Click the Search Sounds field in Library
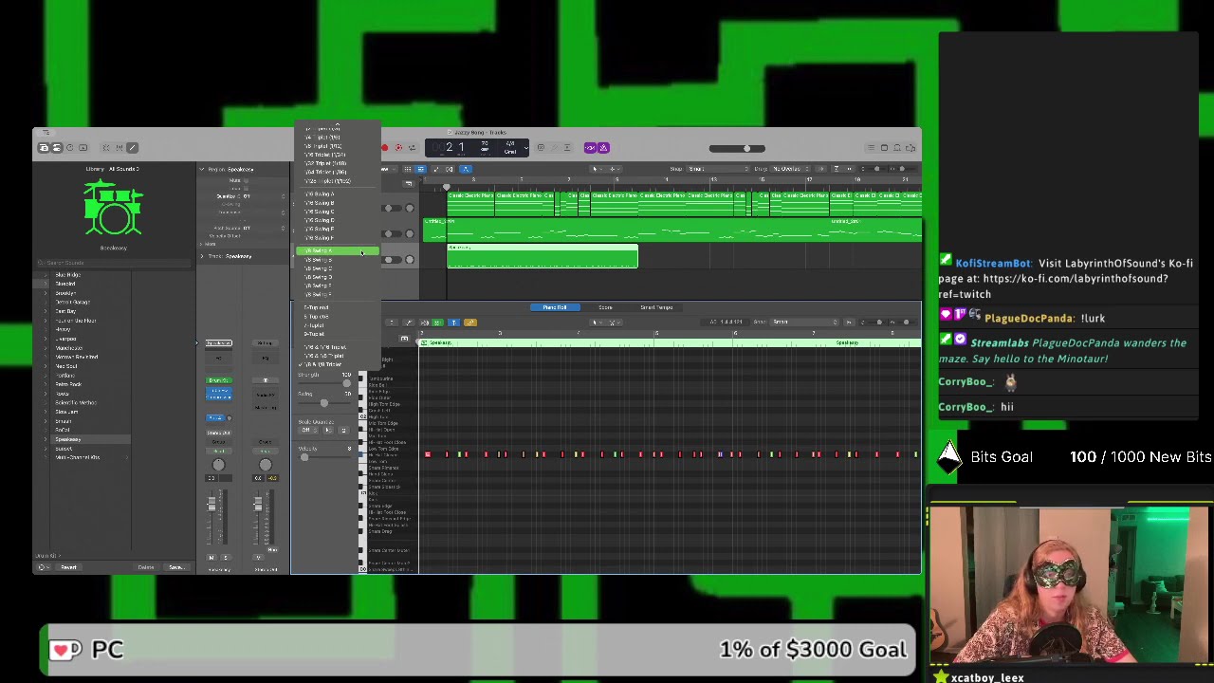Screen dimensions: 1214x683 pyautogui.click(x=114, y=263)
